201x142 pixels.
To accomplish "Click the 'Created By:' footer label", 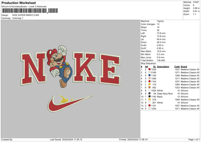I will [7, 139].
